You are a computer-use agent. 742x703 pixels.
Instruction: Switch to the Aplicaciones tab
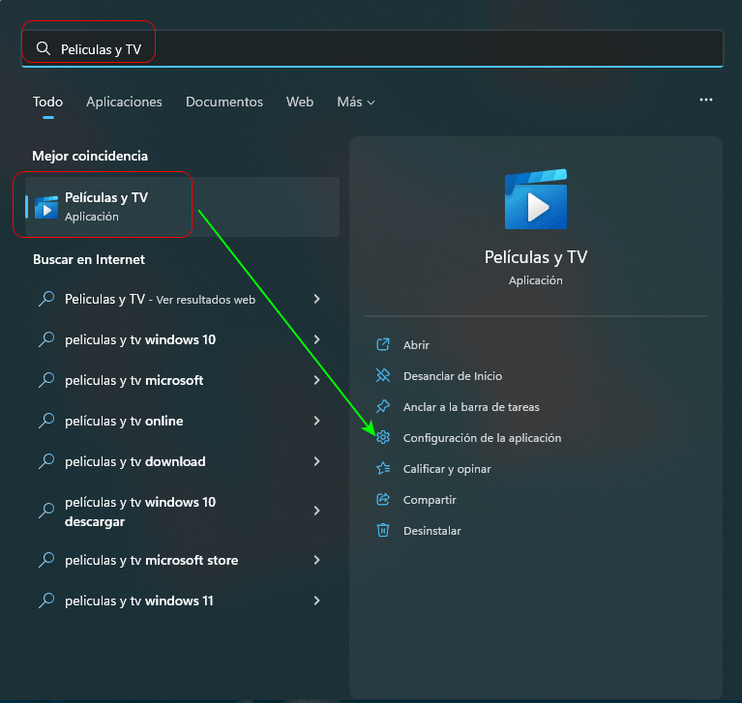[124, 102]
